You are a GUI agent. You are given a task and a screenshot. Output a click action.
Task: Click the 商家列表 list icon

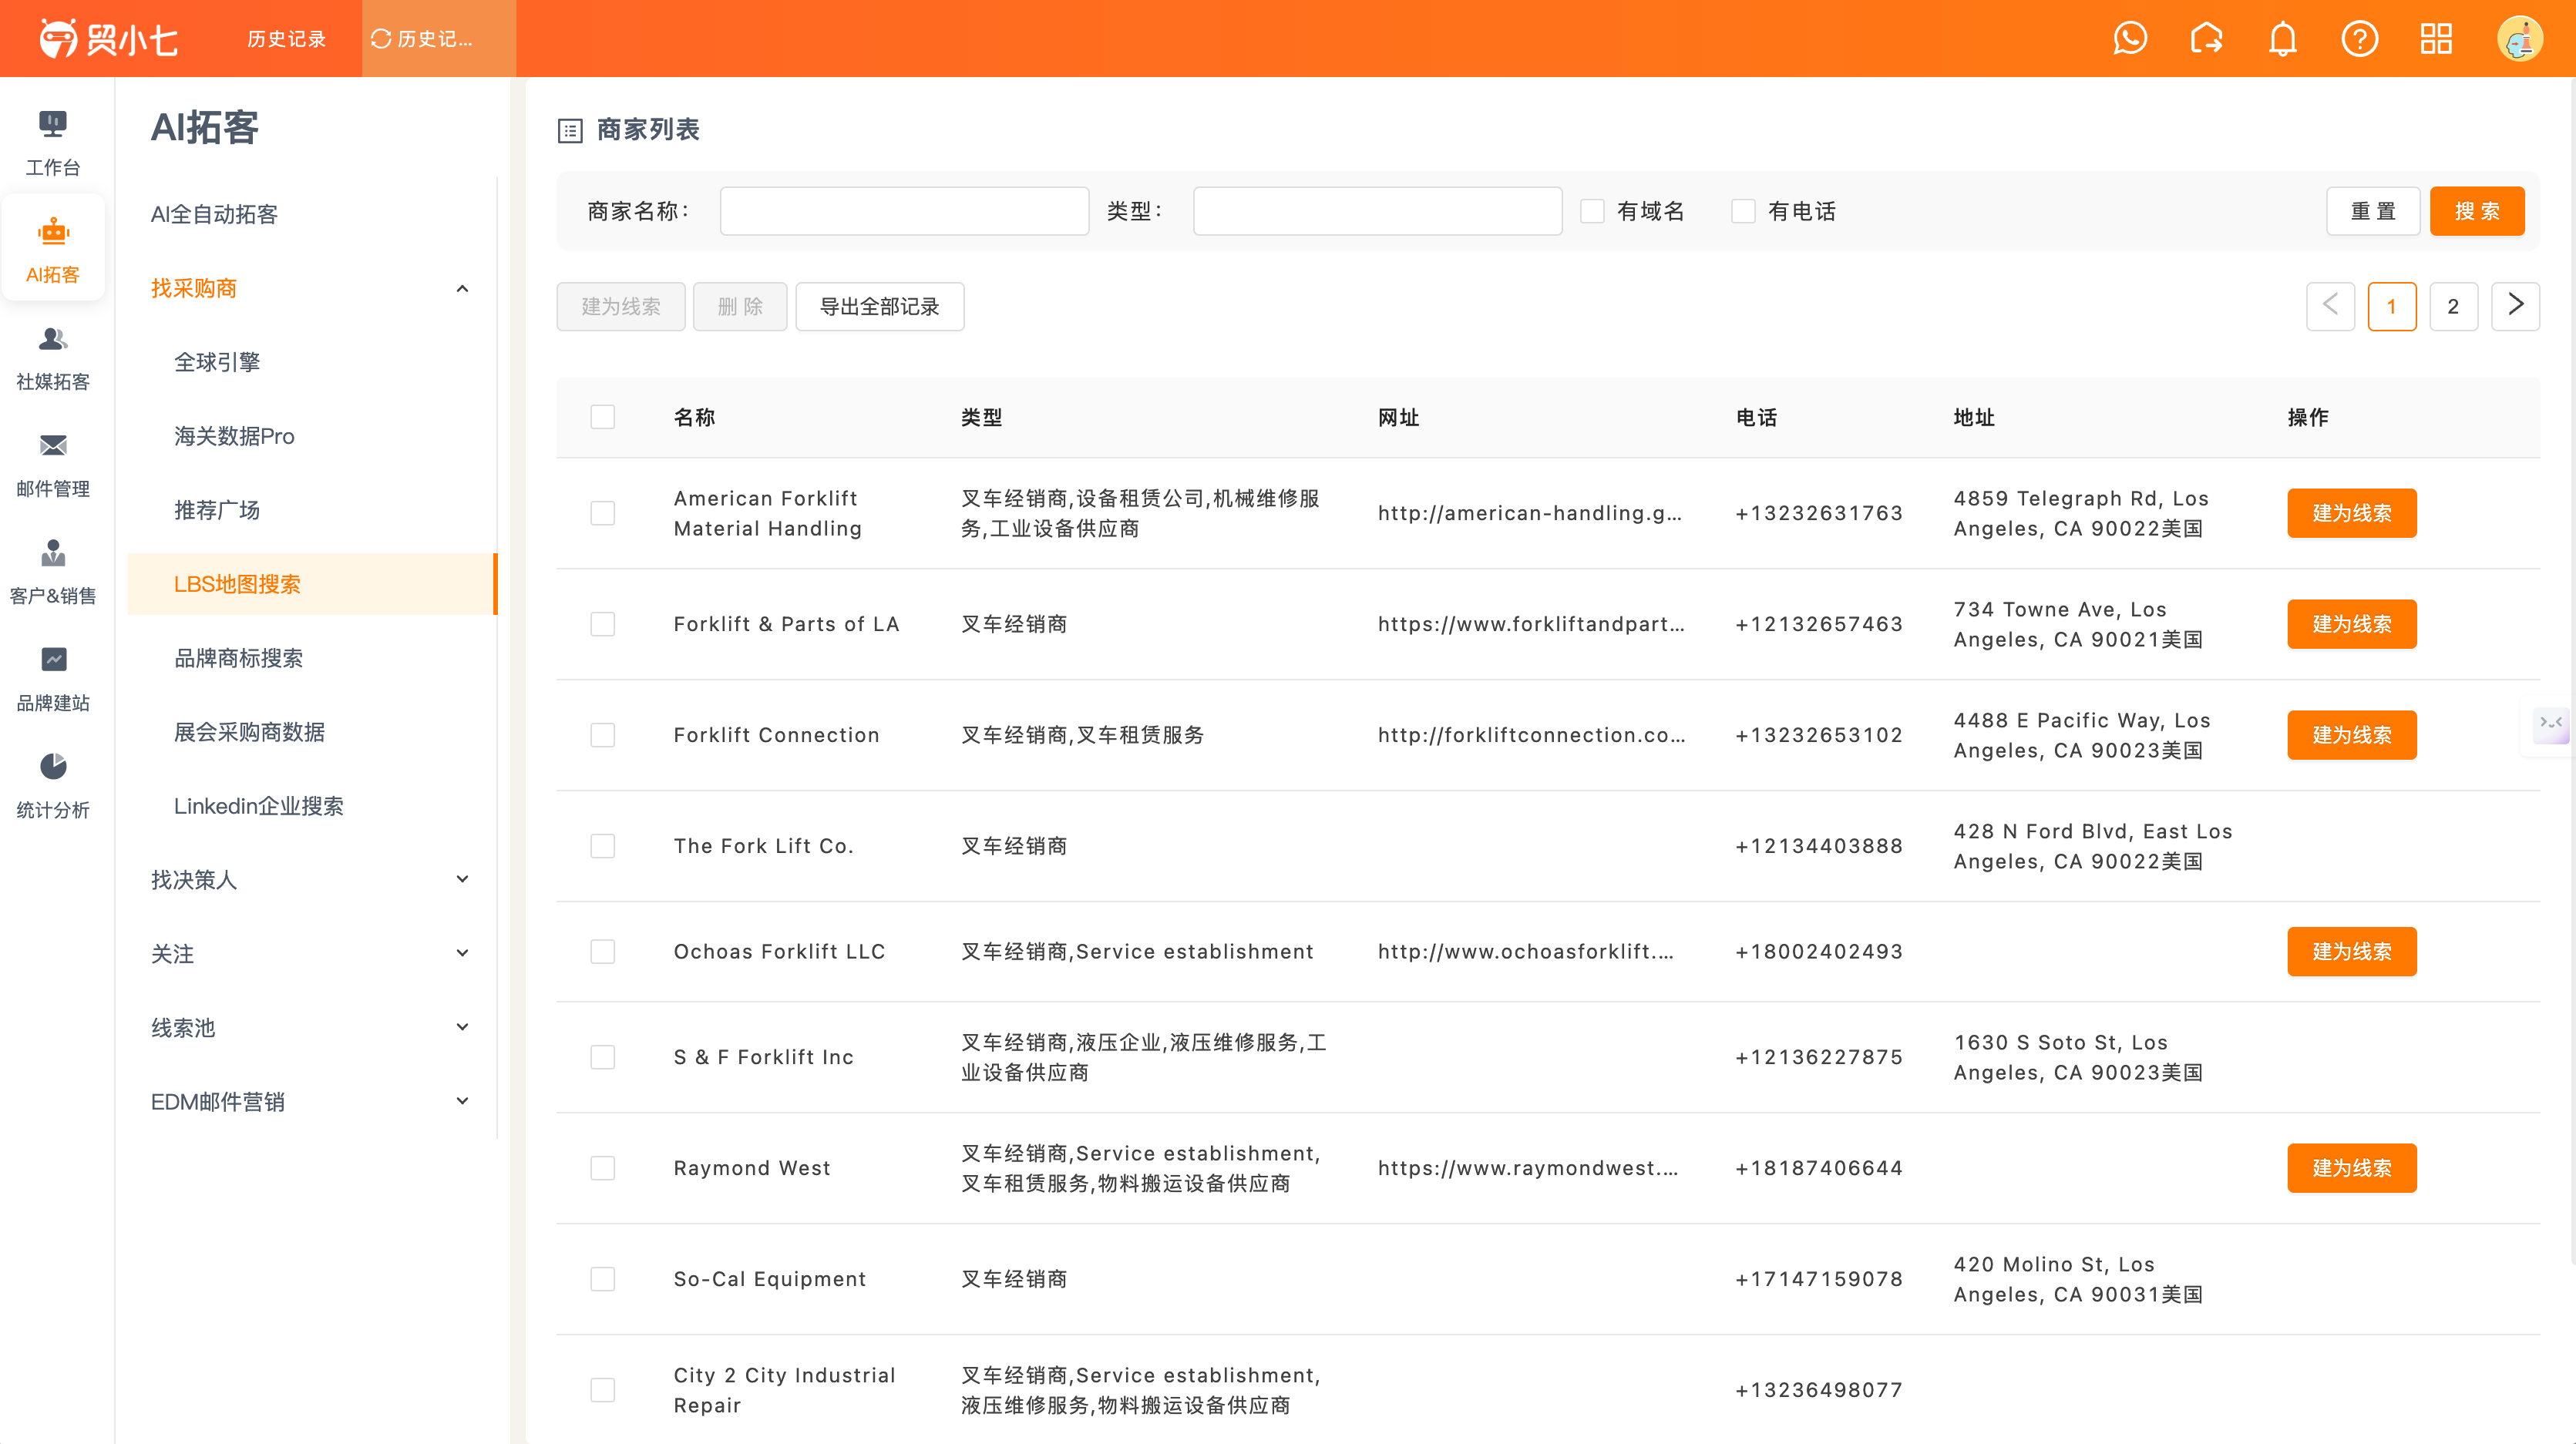tap(570, 130)
